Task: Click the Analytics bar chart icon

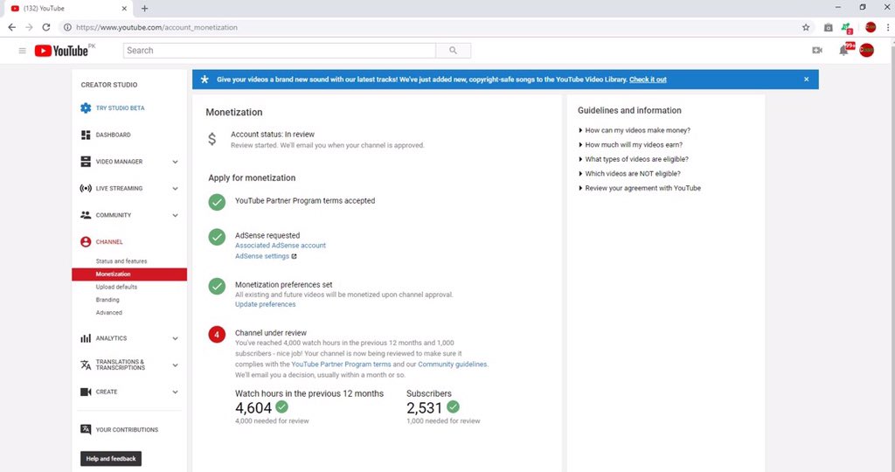Action: pyautogui.click(x=86, y=338)
